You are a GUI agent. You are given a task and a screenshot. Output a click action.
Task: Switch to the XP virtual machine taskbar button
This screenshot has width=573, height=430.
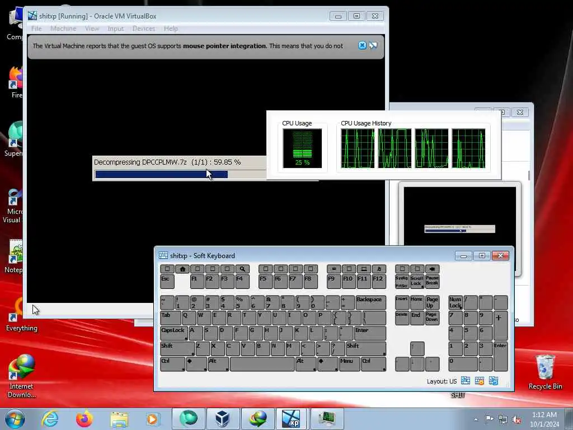pos(292,419)
